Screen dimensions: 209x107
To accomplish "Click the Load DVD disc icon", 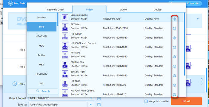I will 10,3.
